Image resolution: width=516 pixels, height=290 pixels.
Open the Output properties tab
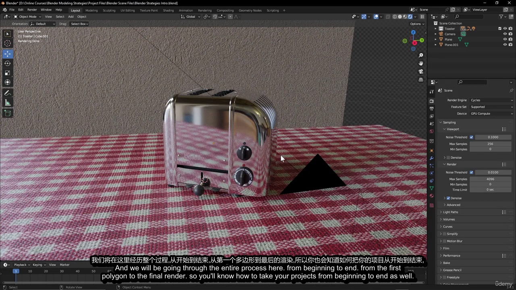[432, 109]
